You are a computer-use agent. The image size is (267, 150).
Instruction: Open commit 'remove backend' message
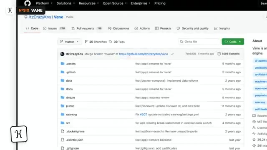(x=154, y=140)
